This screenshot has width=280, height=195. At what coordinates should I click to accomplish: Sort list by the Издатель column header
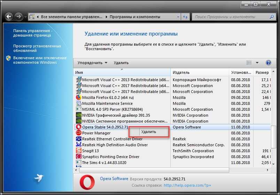[x=181, y=72]
